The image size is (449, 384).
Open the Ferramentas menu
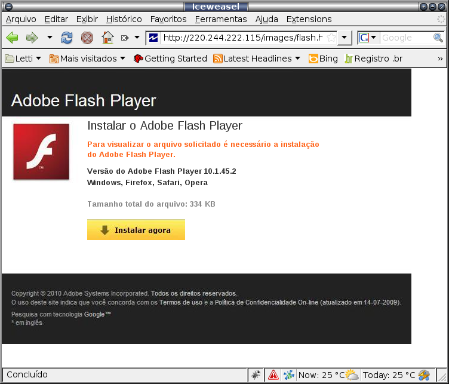(221, 19)
